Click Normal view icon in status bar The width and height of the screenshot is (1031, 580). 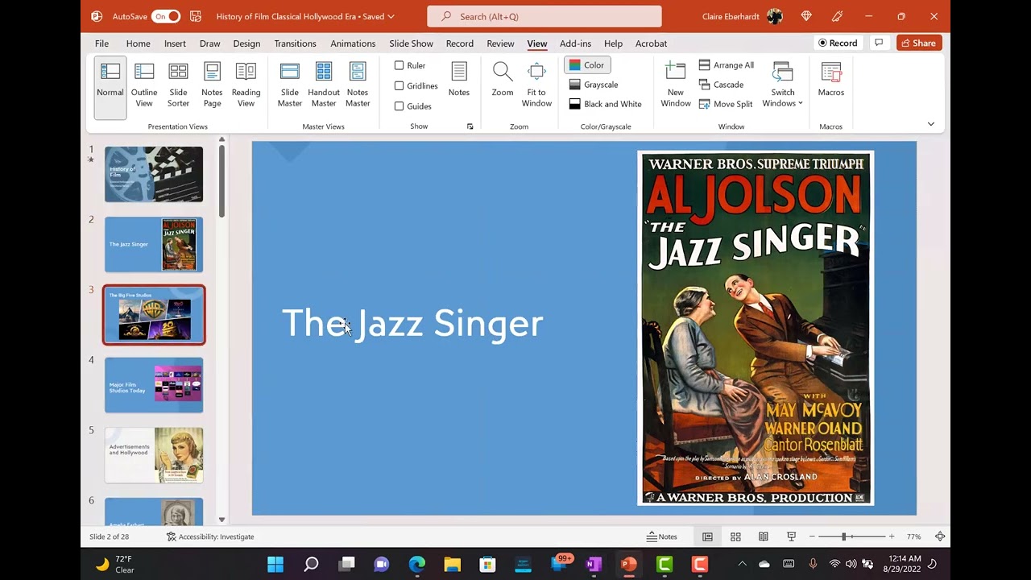(x=707, y=536)
